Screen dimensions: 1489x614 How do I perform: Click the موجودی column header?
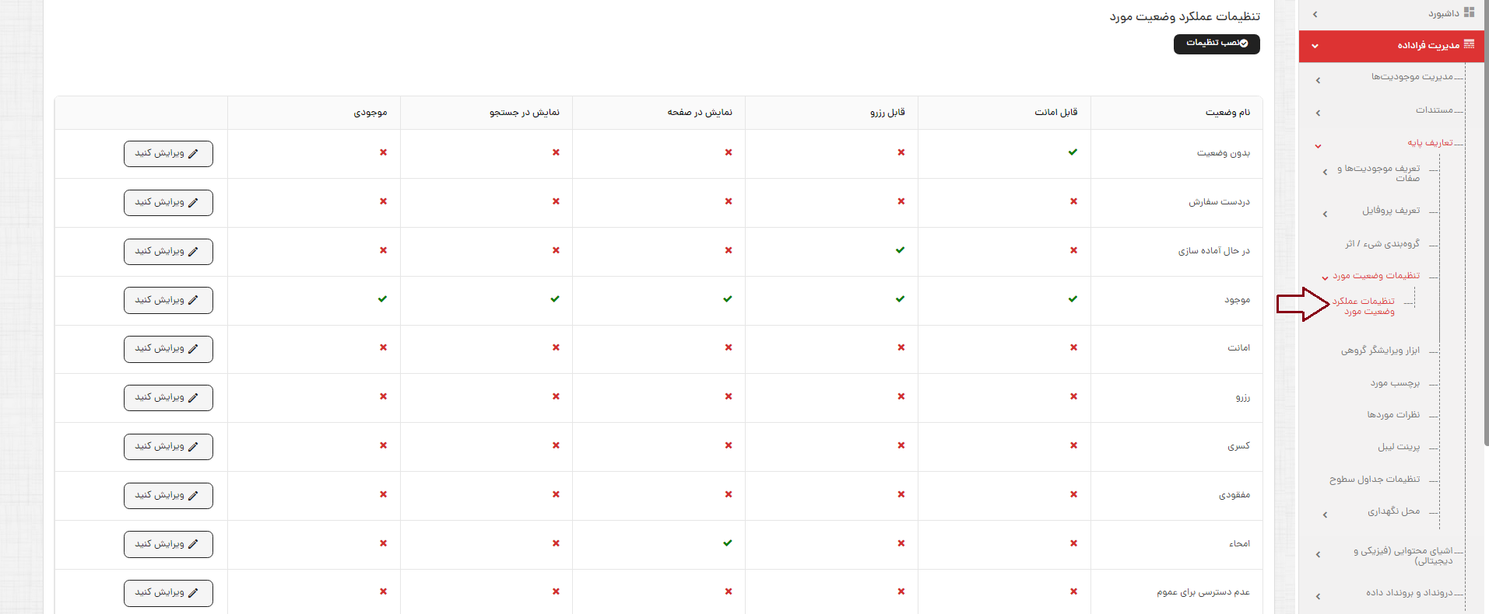pyautogui.click(x=370, y=113)
